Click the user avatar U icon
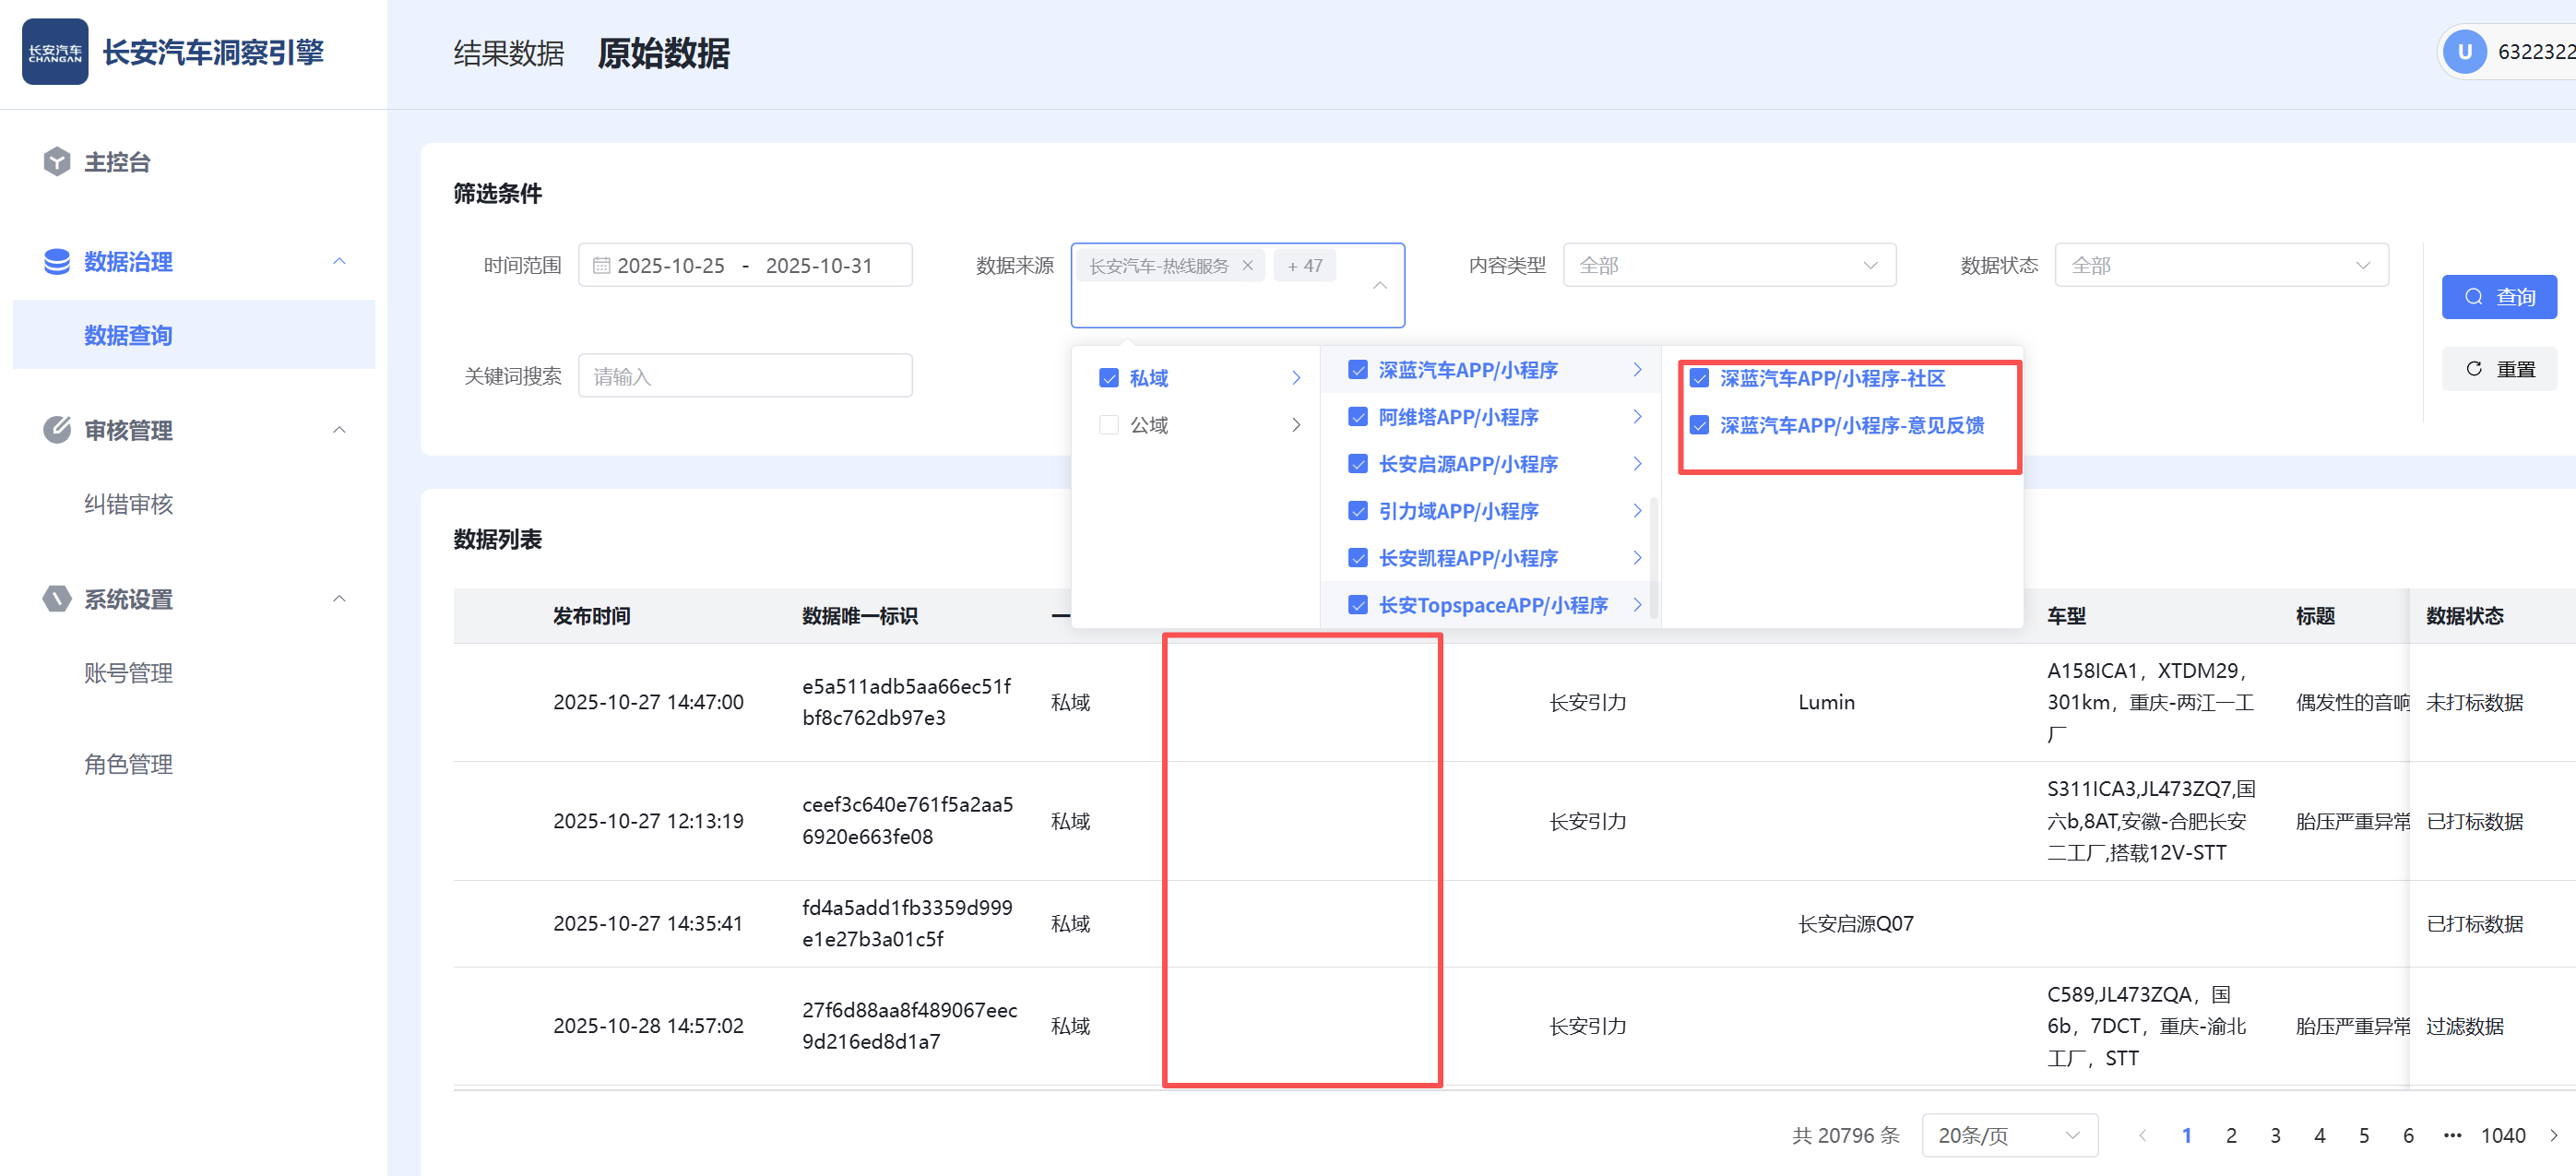 coord(2464,52)
